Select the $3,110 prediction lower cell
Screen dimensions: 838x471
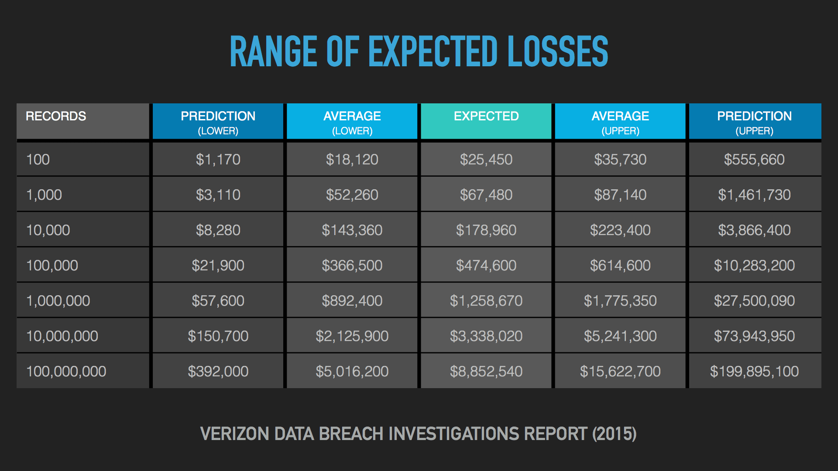218,195
